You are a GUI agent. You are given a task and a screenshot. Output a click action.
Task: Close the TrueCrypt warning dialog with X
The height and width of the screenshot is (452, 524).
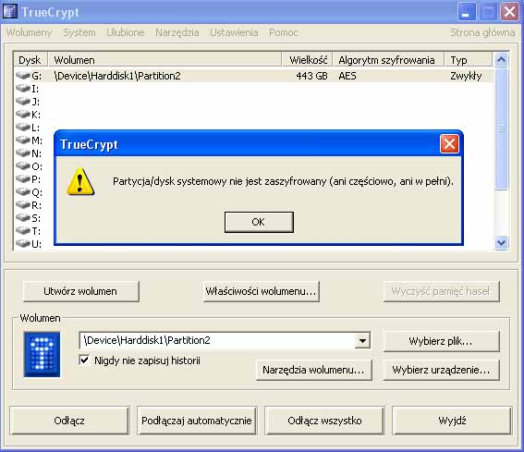coord(449,144)
